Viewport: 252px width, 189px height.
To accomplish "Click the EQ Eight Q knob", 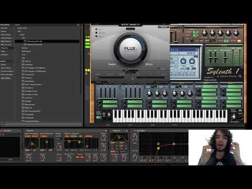I will click(135, 157).
